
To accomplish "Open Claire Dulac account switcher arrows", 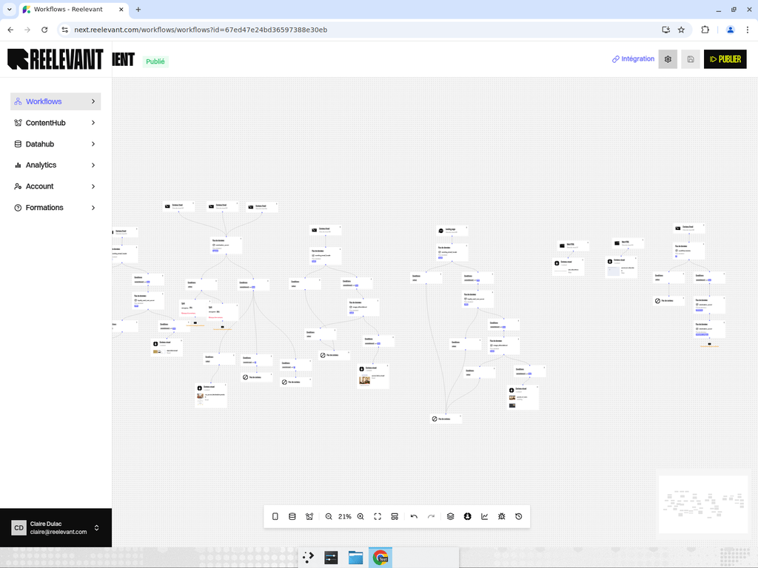I will point(97,528).
